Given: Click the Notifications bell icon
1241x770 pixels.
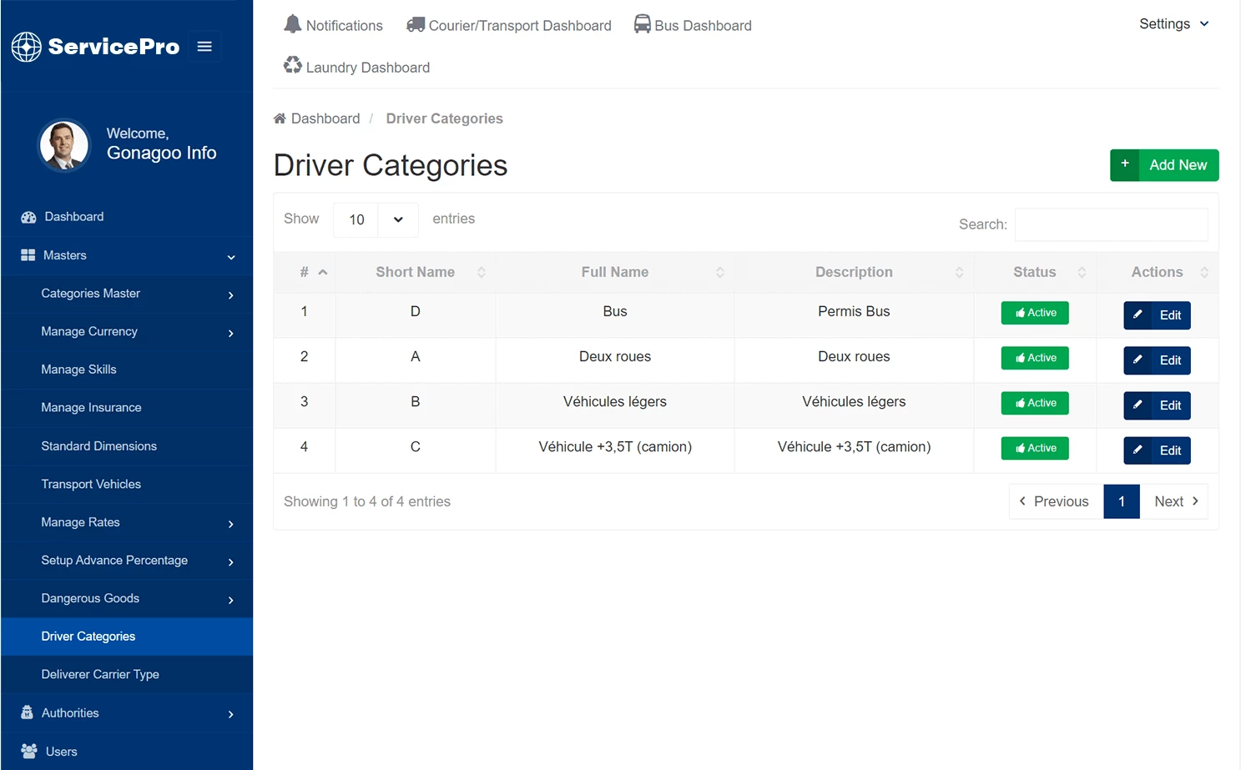Looking at the screenshot, I should (294, 23).
